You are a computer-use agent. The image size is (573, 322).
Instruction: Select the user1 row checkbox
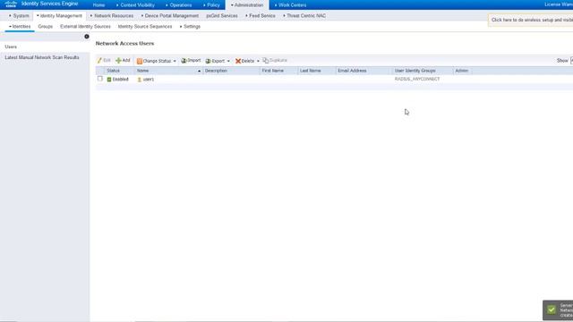[99, 79]
